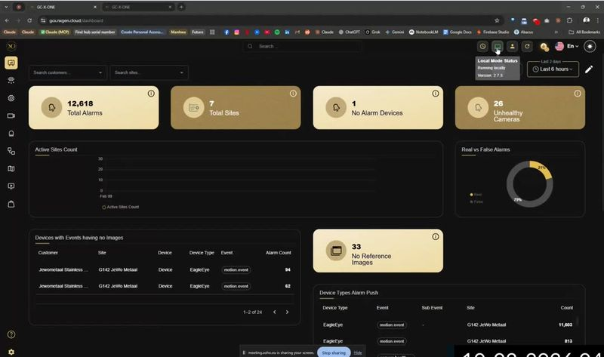The image size is (604, 357).
Task: Toggle the Real legend in alarms chart
Action: pos(476,195)
